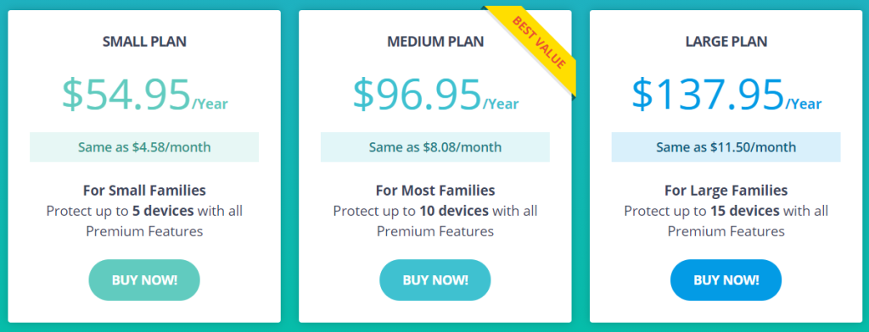Screen dimensions: 869x332
Task: Click the Small Plan heading
Action: pyautogui.click(x=144, y=41)
